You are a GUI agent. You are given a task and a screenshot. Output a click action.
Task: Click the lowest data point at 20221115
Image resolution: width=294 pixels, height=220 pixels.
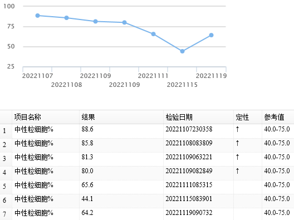[182, 51]
